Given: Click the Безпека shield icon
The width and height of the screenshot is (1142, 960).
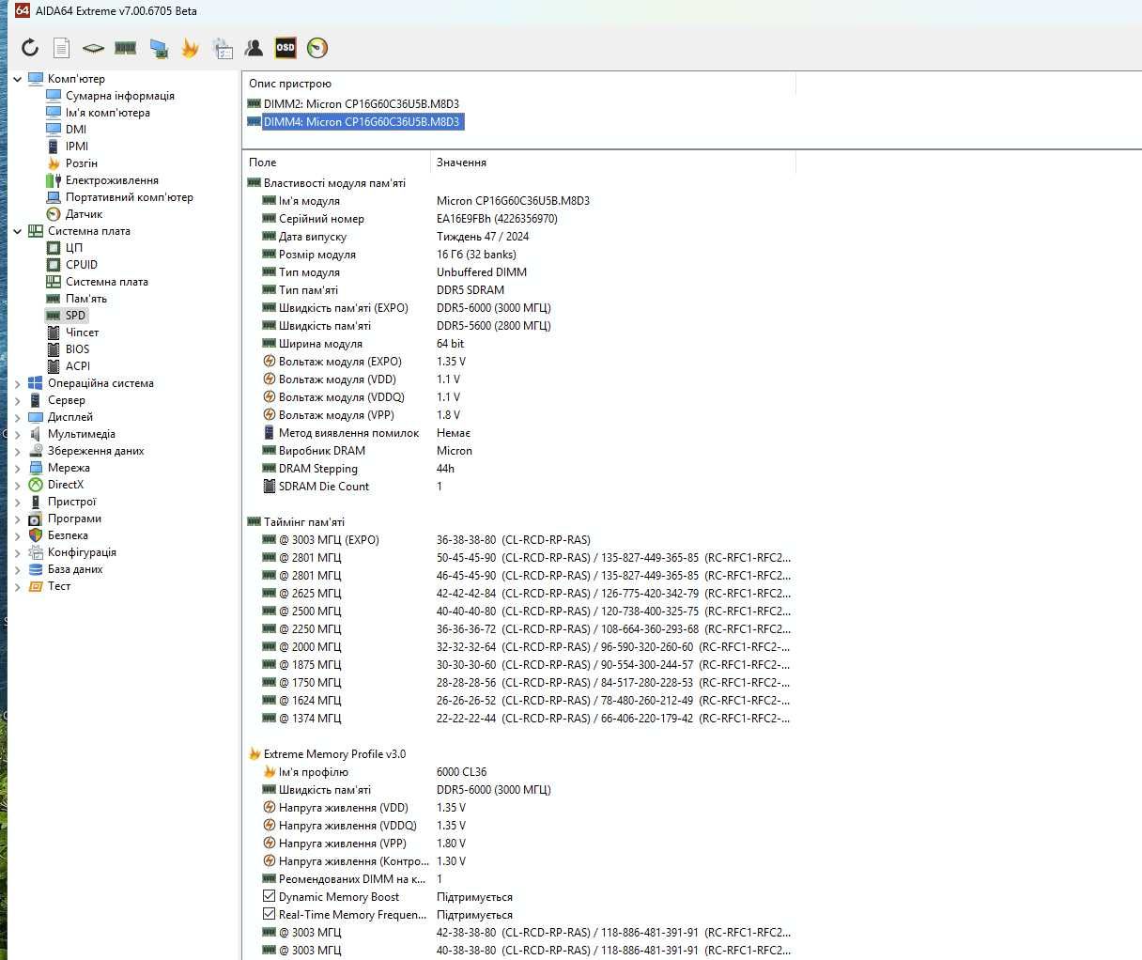Looking at the screenshot, I should (36, 535).
